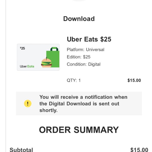Click the word shortly in notification
Screen dimensions: 152x152
pyautogui.click(x=48, y=110)
